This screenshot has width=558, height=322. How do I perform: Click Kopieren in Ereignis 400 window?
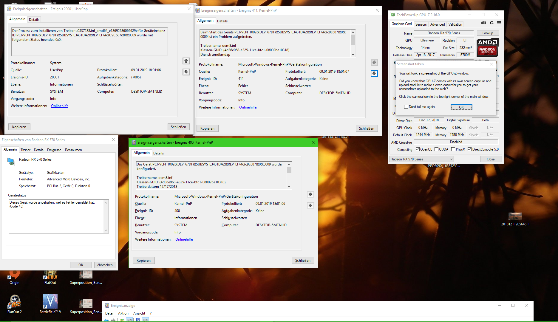click(143, 261)
